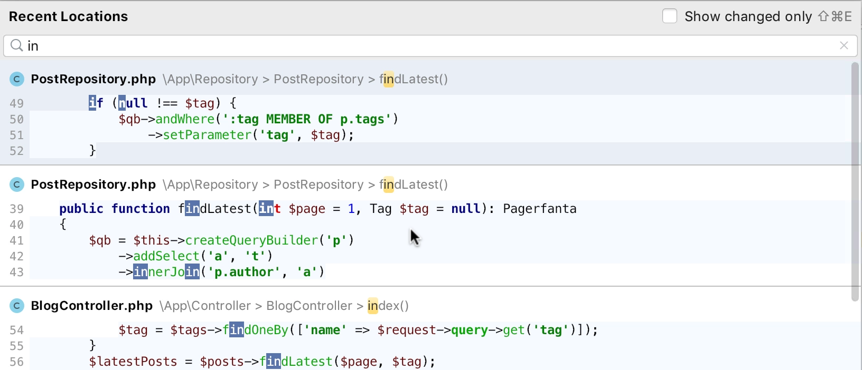Select the line with andWhere(':tag MEMBER OF p.tags')

[258, 119]
